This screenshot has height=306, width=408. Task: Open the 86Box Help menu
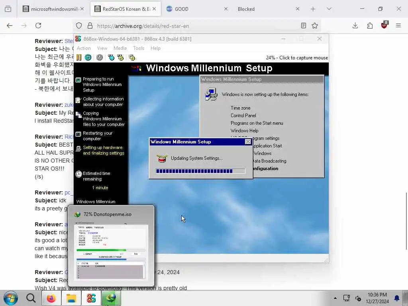pyautogui.click(x=155, y=48)
